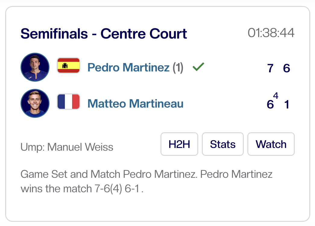Click Pedro Martinez's player photo
Viewport: 315px width, 226px height.
tap(35, 67)
